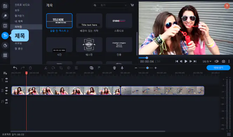Open clip properties lines icon

tap(76, 68)
